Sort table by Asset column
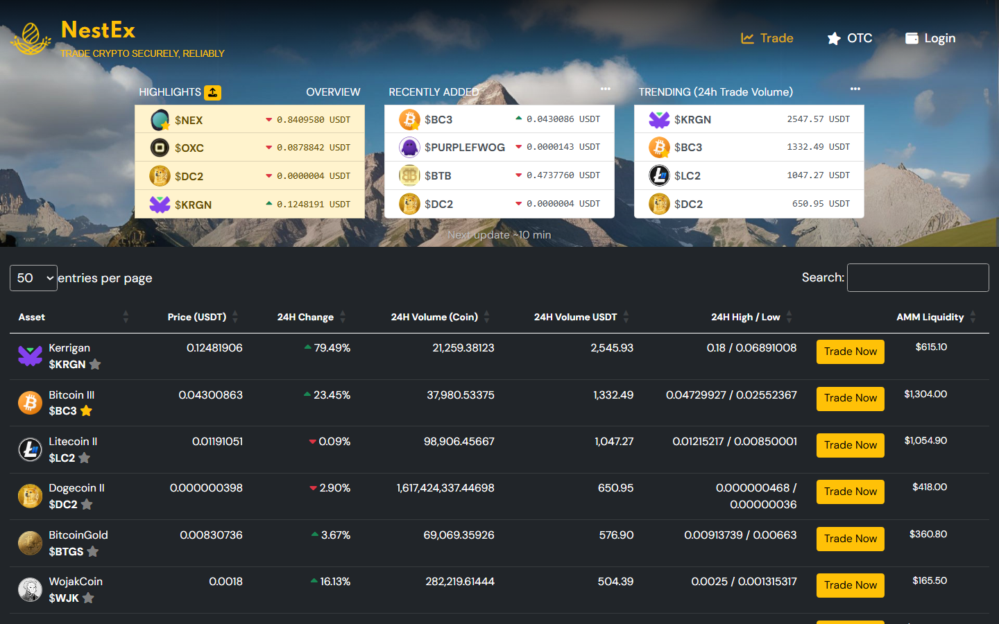The height and width of the screenshot is (624, 999). [73, 317]
